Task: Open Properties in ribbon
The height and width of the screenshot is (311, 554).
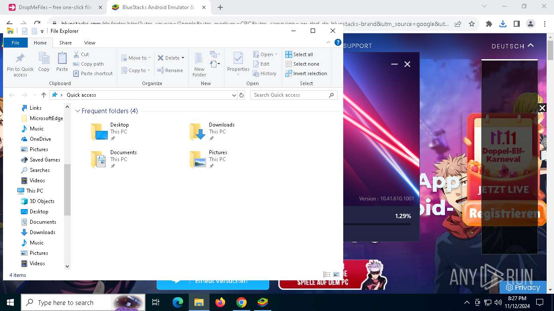Action: coord(238,63)
